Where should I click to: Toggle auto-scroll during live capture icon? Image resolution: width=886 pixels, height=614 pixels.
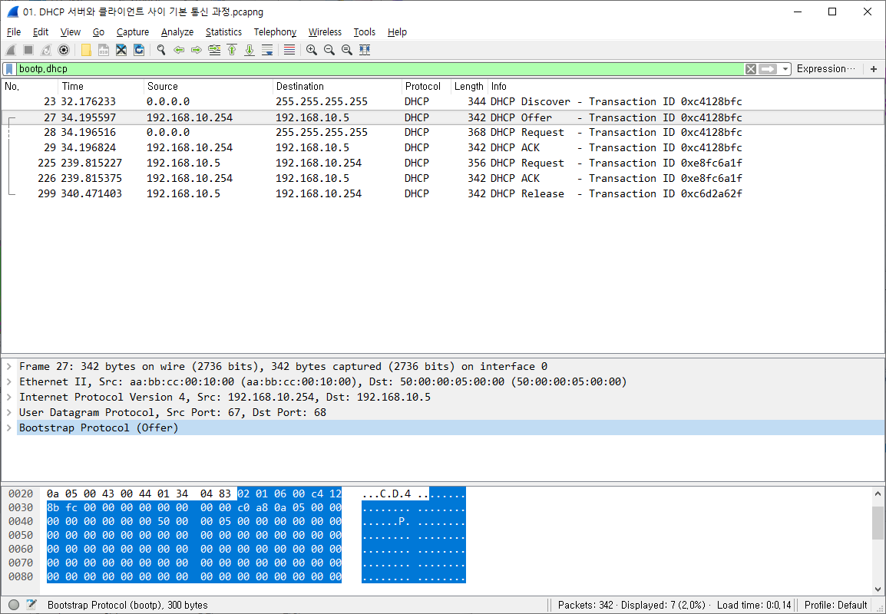(267, 51)
